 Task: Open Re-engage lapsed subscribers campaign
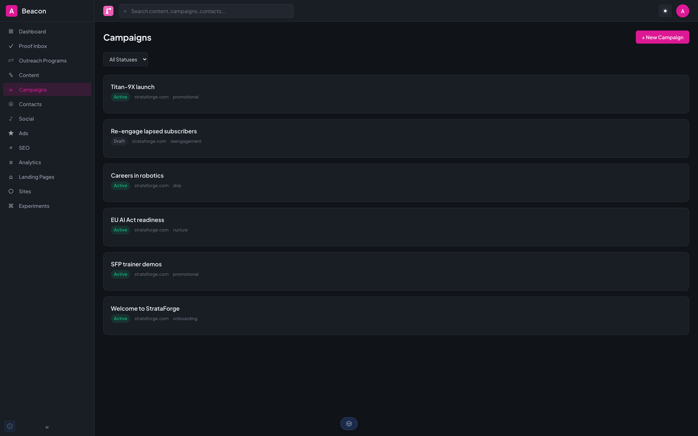[396, 139]
